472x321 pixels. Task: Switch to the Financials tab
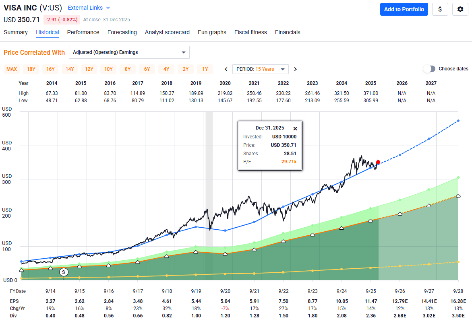click(x=288, y=32)
